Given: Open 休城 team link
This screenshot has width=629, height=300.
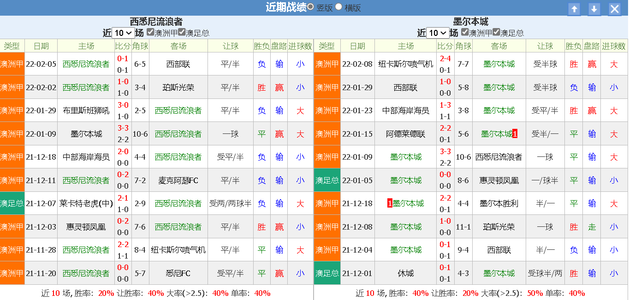Looking at the screenshot, I should 406,273.
